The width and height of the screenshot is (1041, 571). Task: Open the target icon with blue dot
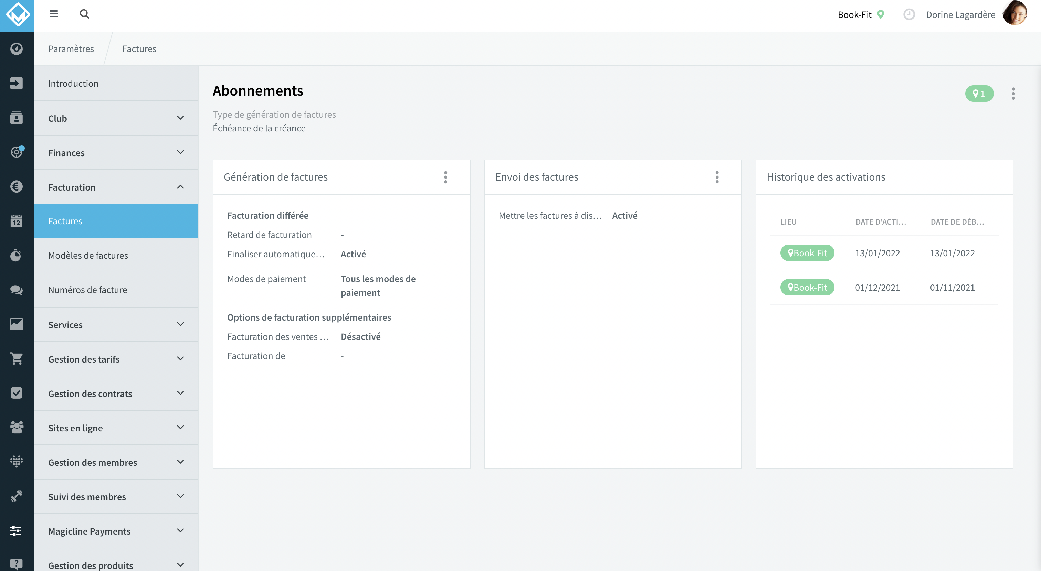(17, 152)
